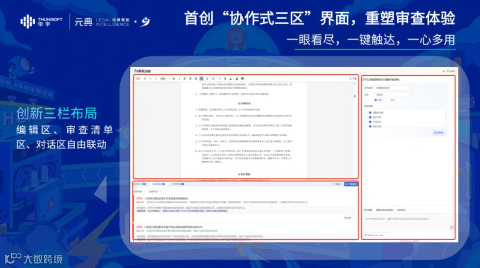Screen dimensions: 480x268
Task: Expand the first review checklist tree item
Action: coord(367,113)
